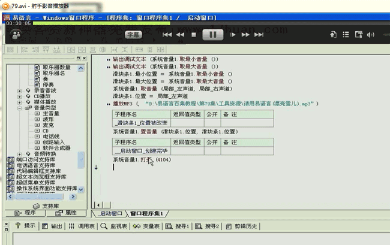Select 软件合成器 in the tree
The width and height of the screenshot is (390, 245).
click(x=56, y=148)
